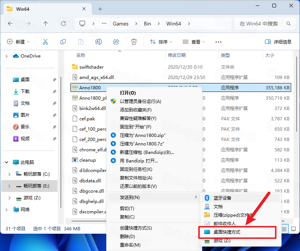Open 游戏 (Z:) drive in navigation pane
Screen dimensions: 300x251
(x=32, y=198)
